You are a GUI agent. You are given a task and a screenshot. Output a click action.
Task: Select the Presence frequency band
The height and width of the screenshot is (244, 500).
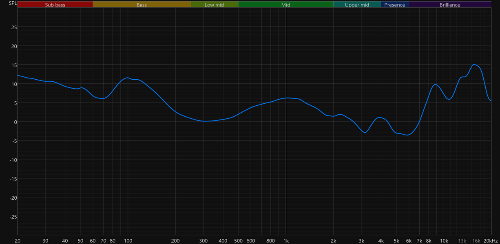[x=395, y=5]
